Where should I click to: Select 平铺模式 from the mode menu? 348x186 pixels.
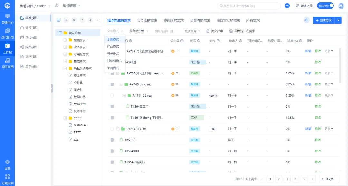[113, 68]
